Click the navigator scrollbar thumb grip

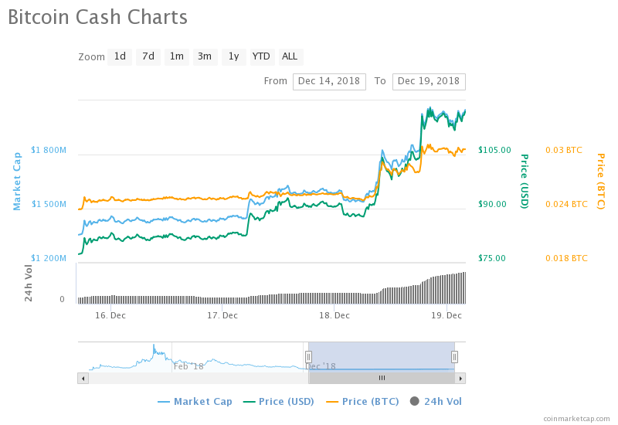pos(382,378)
